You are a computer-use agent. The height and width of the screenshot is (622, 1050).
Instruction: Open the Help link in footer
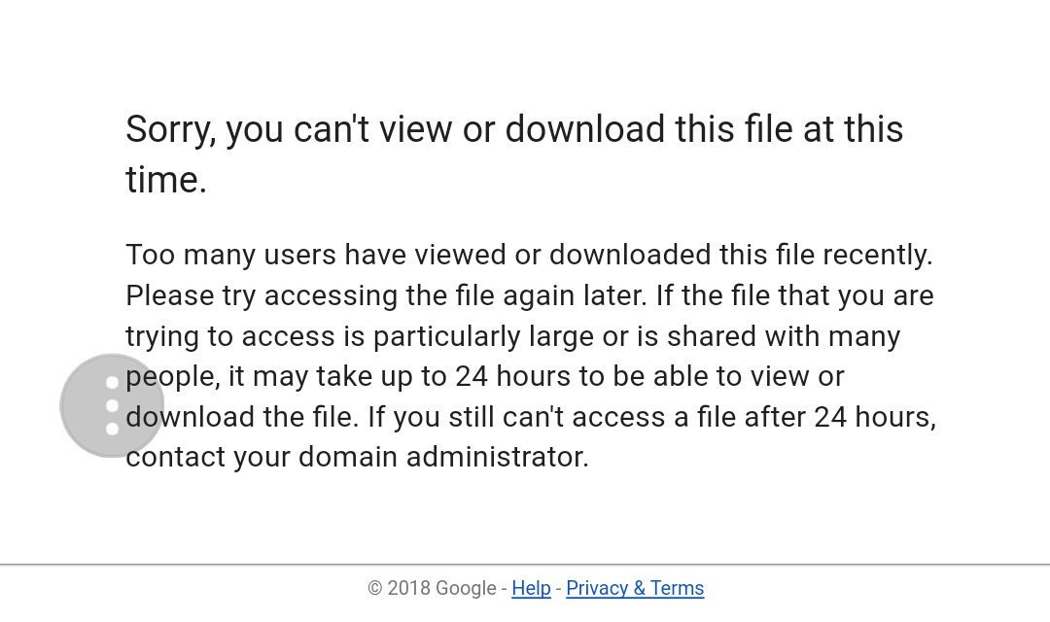[531, 588]
